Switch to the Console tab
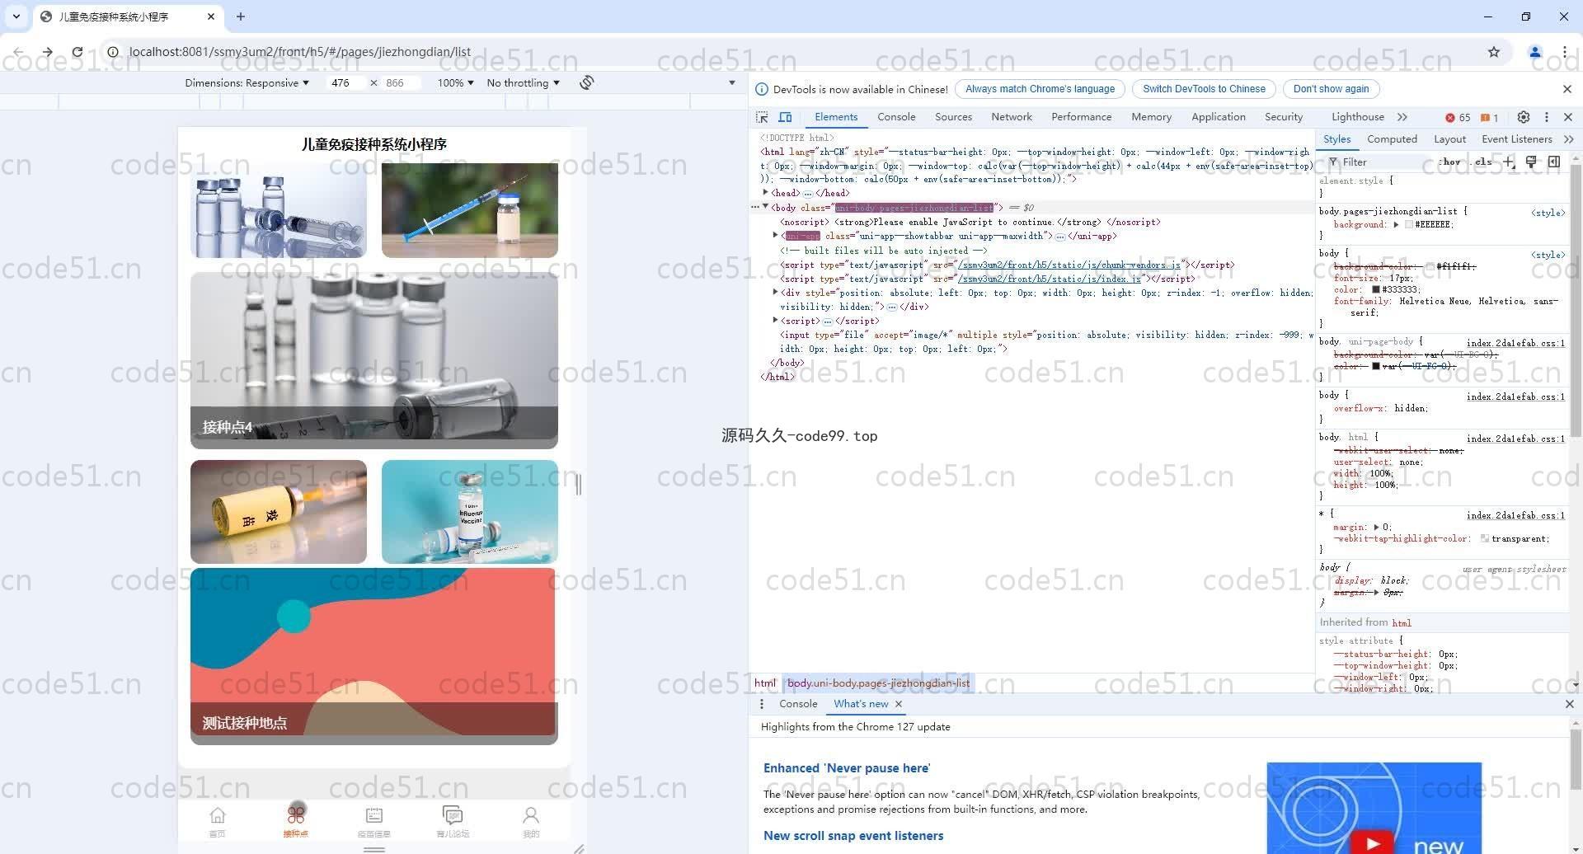Image resolution: width=1583 pixels, height=854 pixels. (x=896, y=117)
